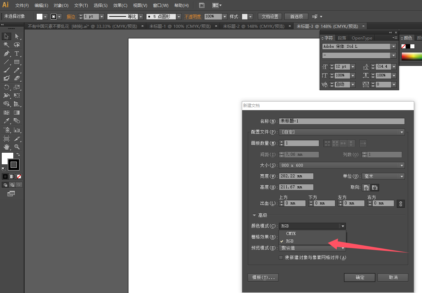Select the Zoom tool

tap(17, 146)
